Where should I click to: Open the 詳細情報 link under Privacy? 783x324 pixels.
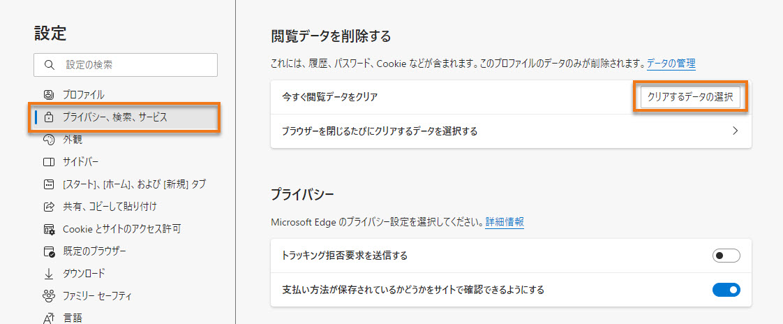tap(505, 222)
